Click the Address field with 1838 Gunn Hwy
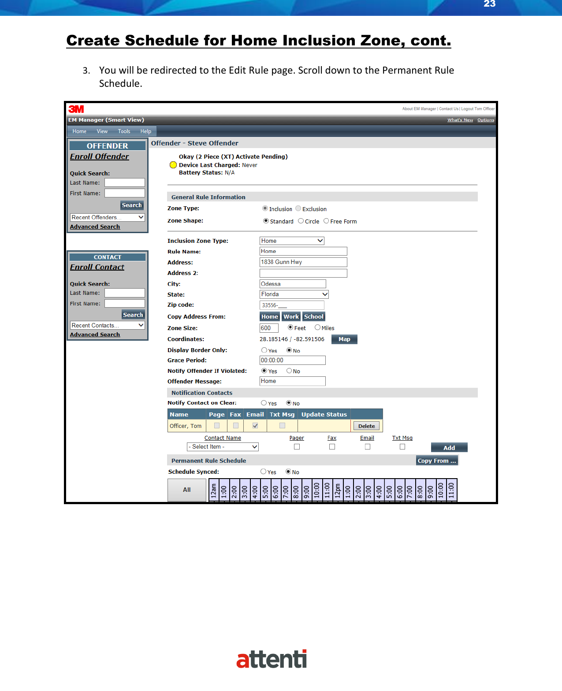562x691 pixels. pos(303,262)
